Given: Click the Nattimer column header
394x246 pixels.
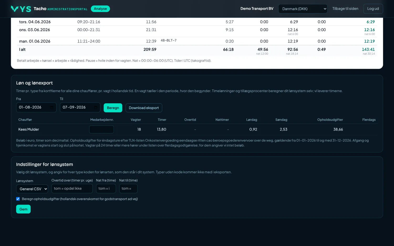Looking at the screenshot, I should click(x=222, y=120).
